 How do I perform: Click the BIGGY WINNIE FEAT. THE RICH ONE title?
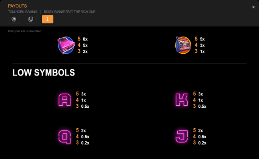pyautogui.click(x=69, y=12)
